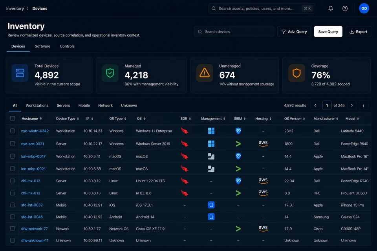Tick the chi-lnx-013 row checkbox
The image size is (377, 251).
pyautogui.click(x=13, y=193)
